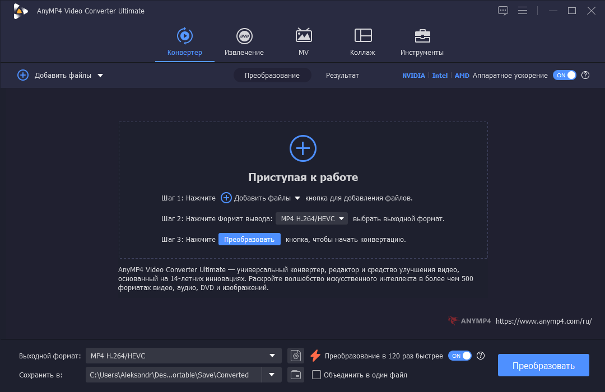Viewport: 605px width, 392px height.
Task: Toggle the Аппаратное ускорение switch off
Action: (x=565, y=75)
